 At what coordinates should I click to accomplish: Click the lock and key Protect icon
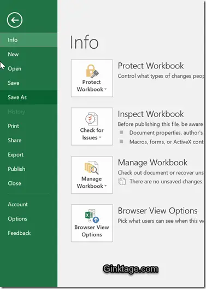[x=92, y=71]
